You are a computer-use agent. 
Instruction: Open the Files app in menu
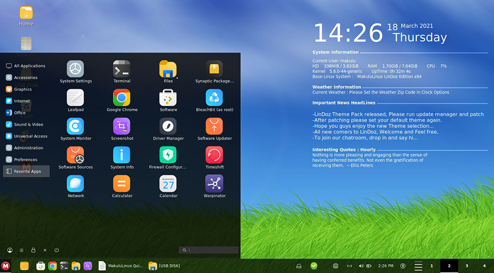click(168, 72)
